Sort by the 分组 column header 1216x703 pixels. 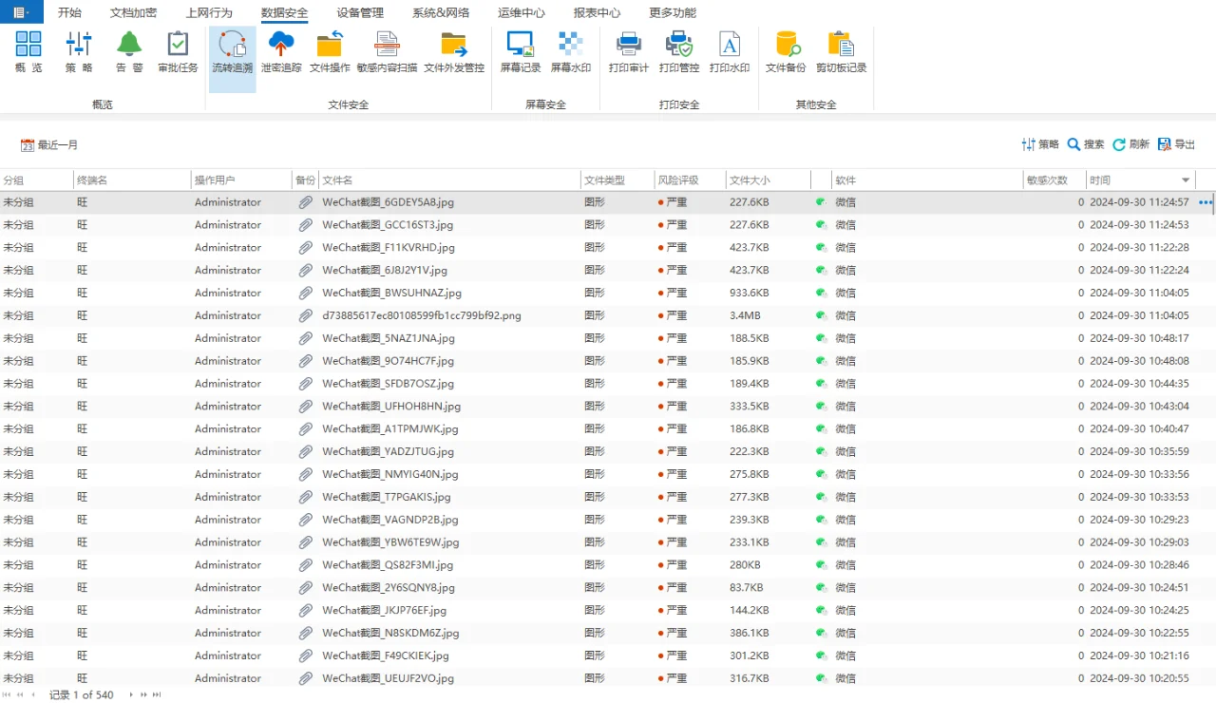37,180
